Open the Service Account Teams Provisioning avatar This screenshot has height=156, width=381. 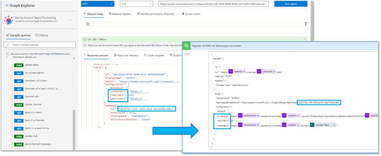(9, 20)
